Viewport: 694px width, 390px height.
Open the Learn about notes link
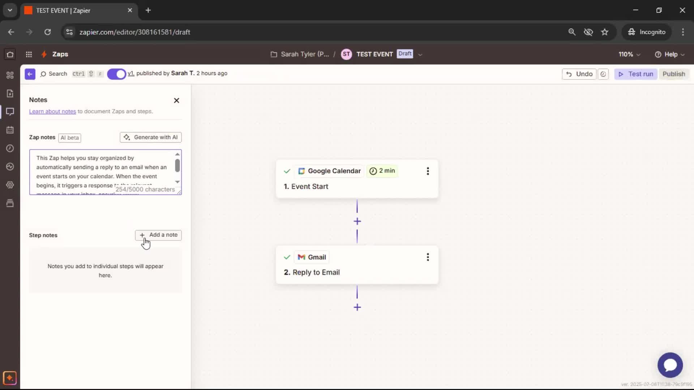[x=52, y=112]
